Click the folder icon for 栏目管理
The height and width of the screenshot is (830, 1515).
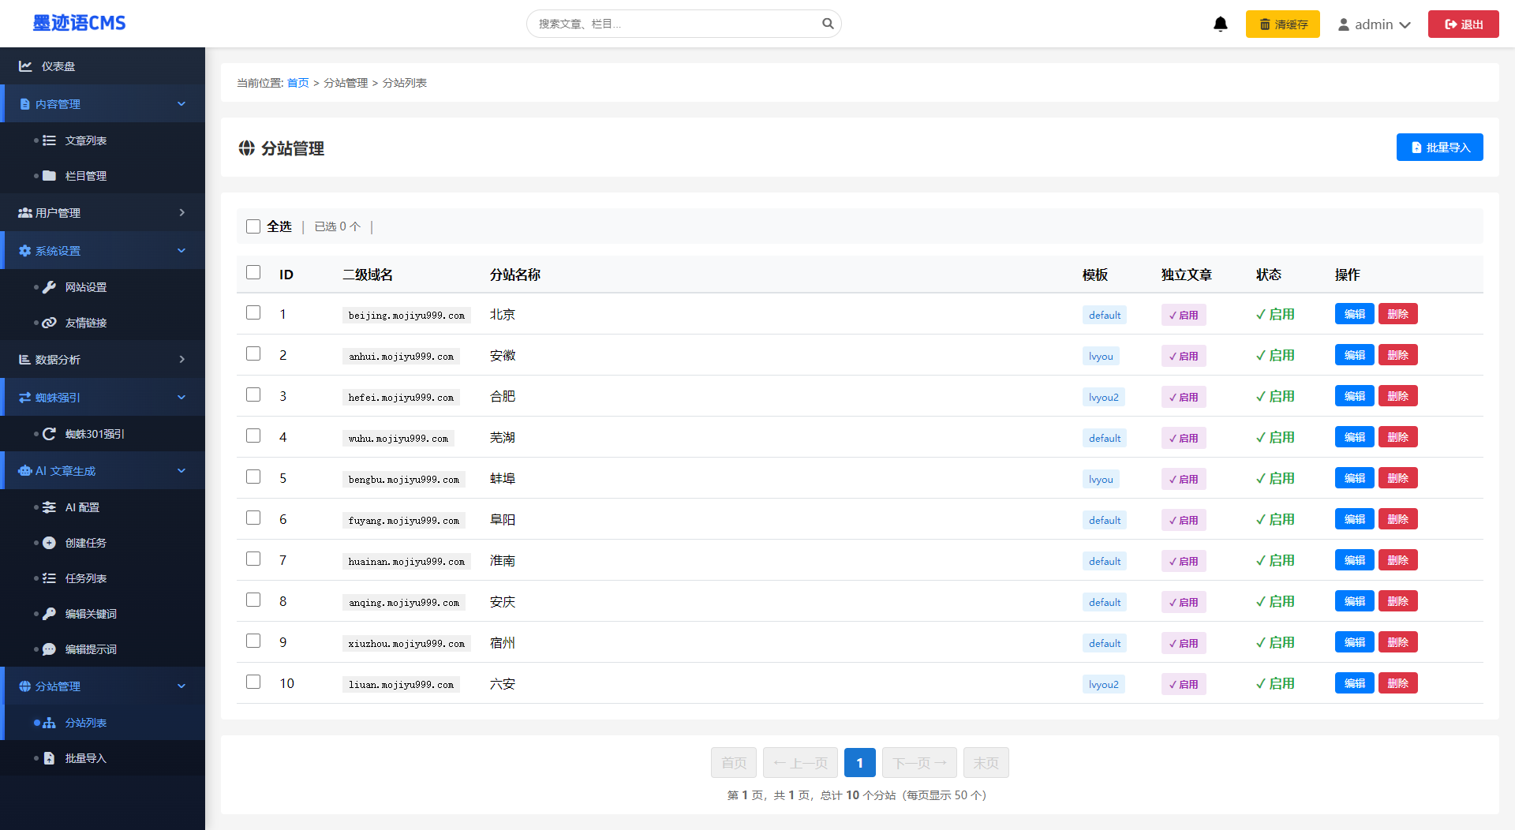49,176
